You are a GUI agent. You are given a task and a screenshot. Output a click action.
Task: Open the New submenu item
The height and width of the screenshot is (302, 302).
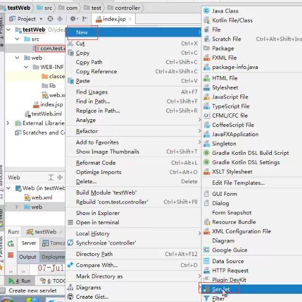point(133,32)
